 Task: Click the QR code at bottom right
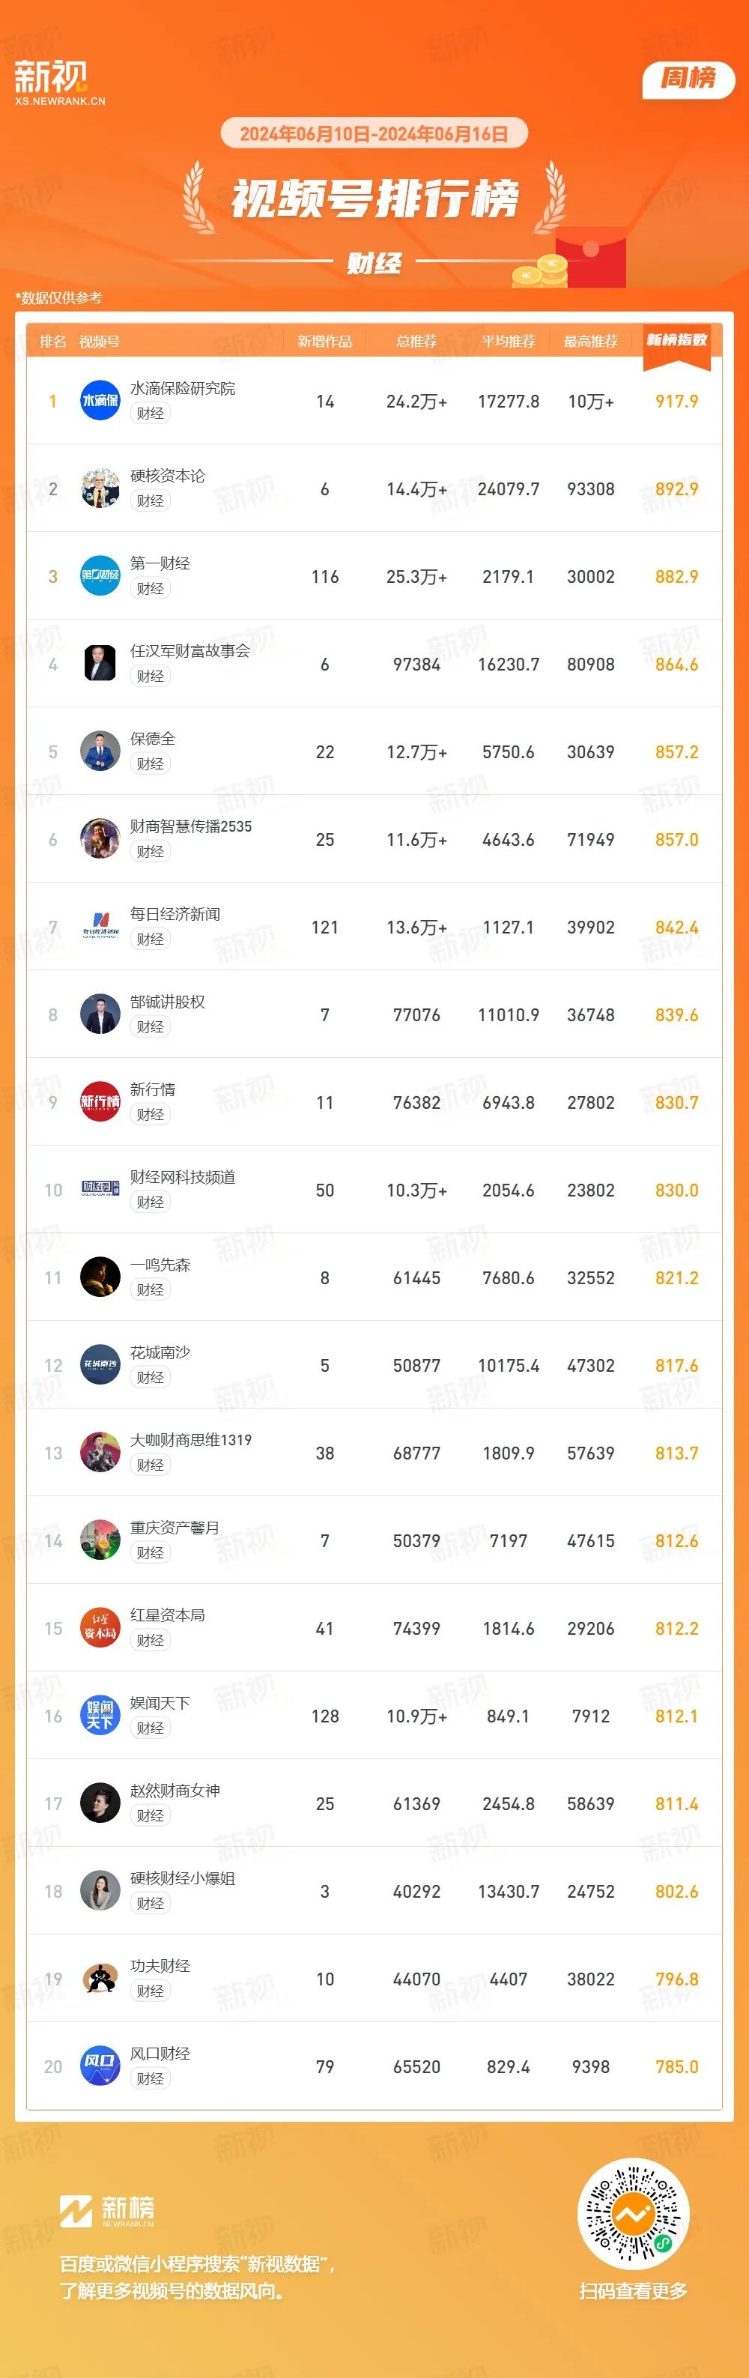click(633, 2214)
